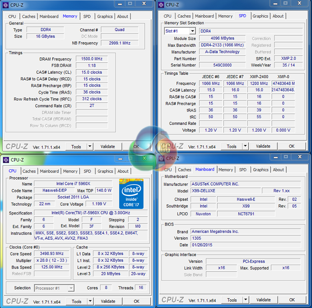Click the empty Part Number field

(x=222, y=59)
